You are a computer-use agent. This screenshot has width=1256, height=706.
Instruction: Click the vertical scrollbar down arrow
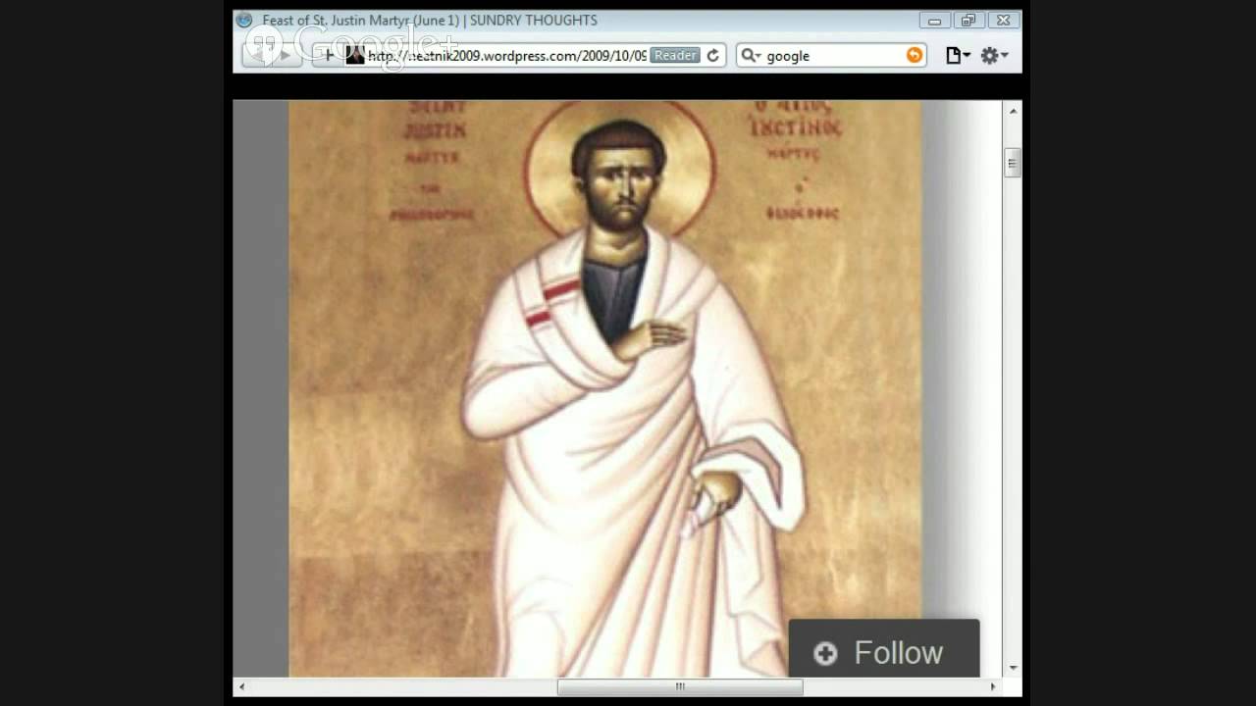click(x=1013, y=669)
